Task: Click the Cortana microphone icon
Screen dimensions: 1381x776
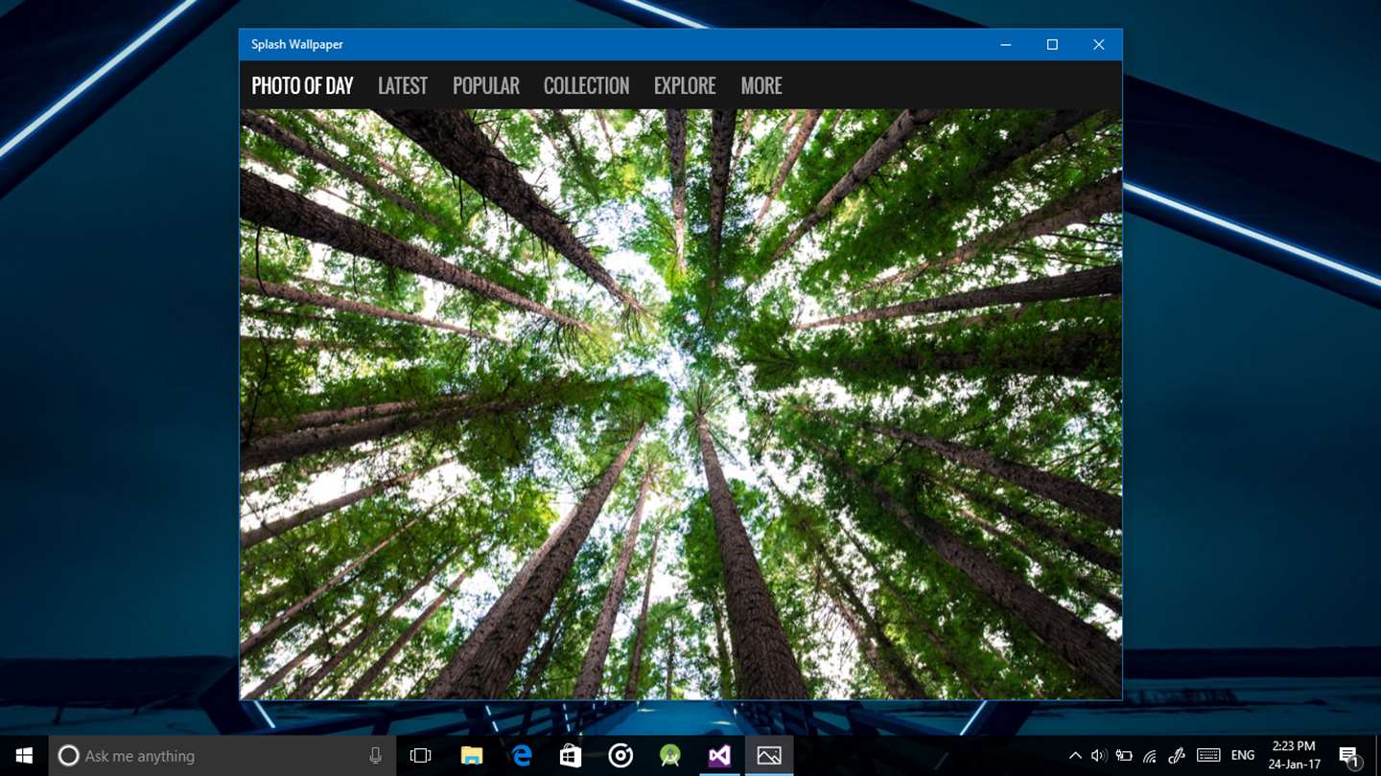Action: (x=375, y=756)
